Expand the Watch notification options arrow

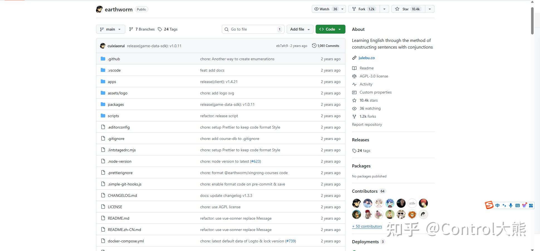pos(342,9)
